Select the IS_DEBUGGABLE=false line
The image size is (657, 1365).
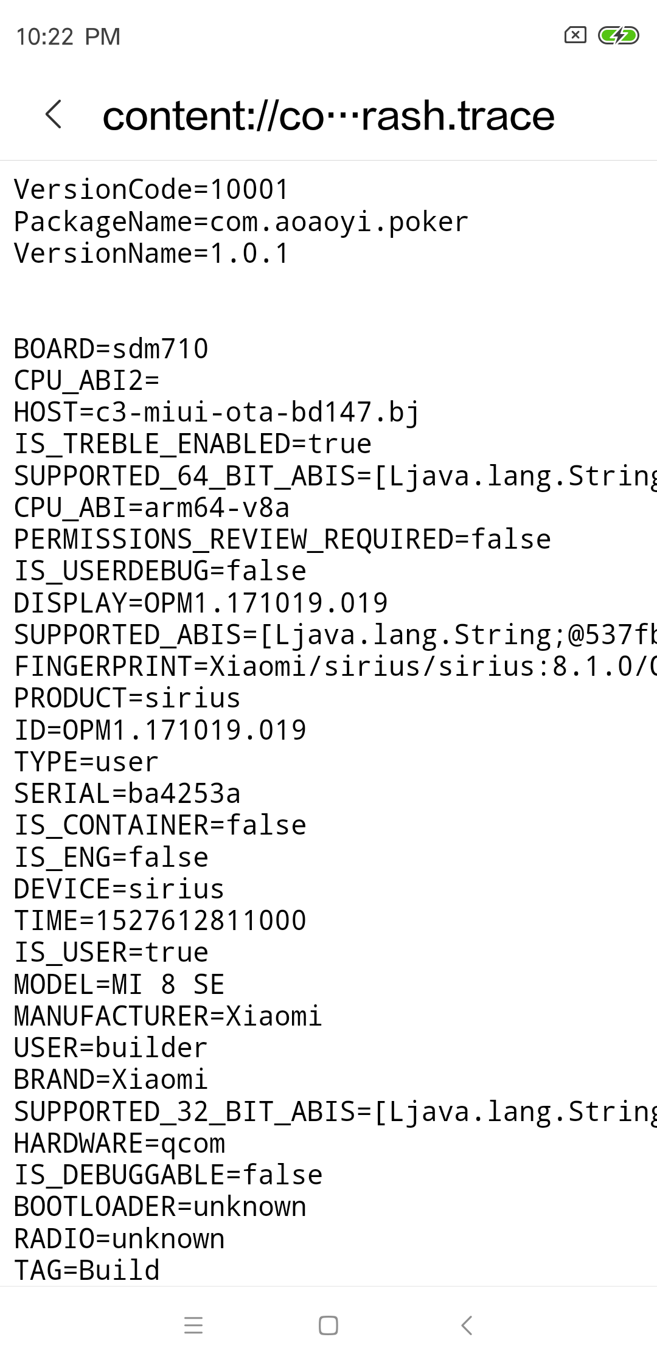pos(169,1173)
